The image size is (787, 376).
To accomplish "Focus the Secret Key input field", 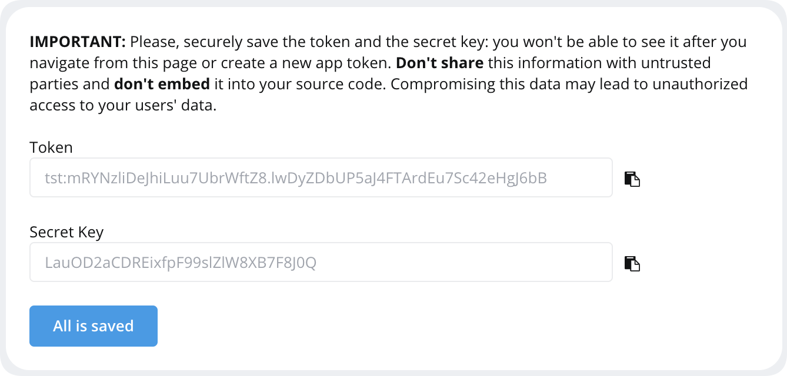I will 321,262.
